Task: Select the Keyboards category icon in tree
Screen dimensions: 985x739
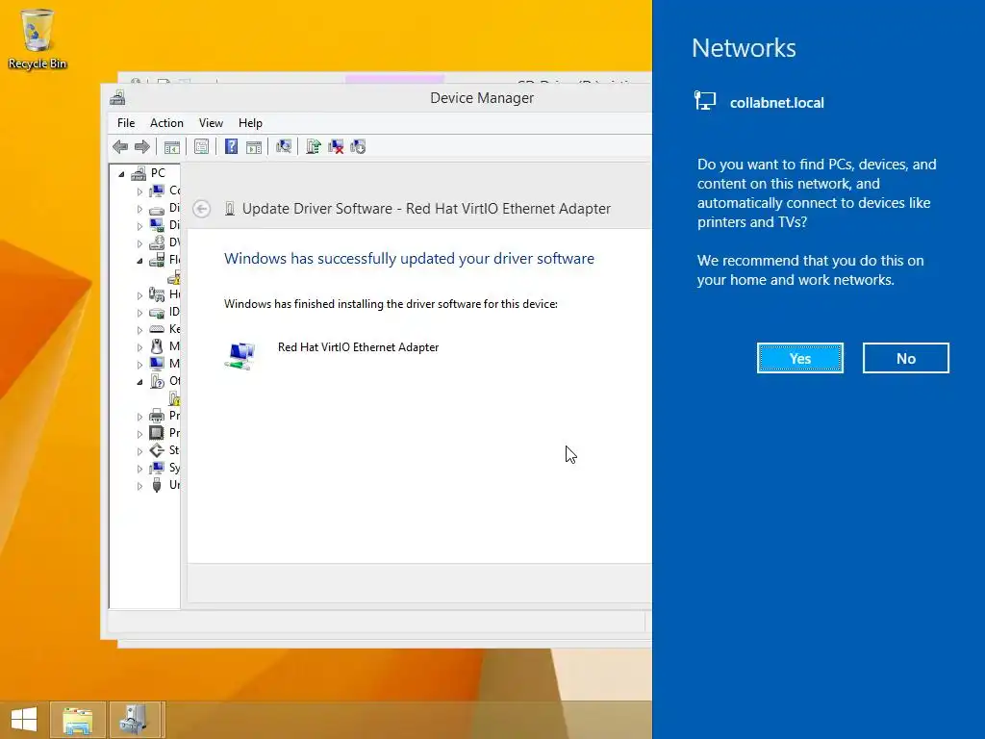Action: tap(157, 329)
